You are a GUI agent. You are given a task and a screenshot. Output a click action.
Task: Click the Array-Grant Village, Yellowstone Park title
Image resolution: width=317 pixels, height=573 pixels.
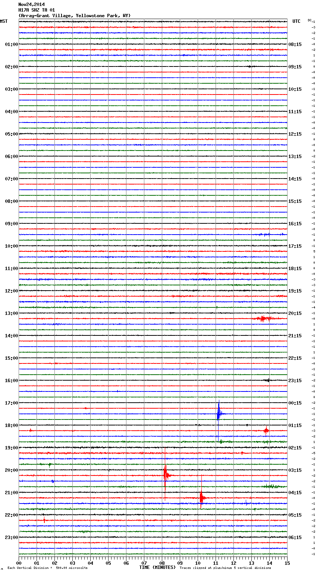click(x=75, y=16)
